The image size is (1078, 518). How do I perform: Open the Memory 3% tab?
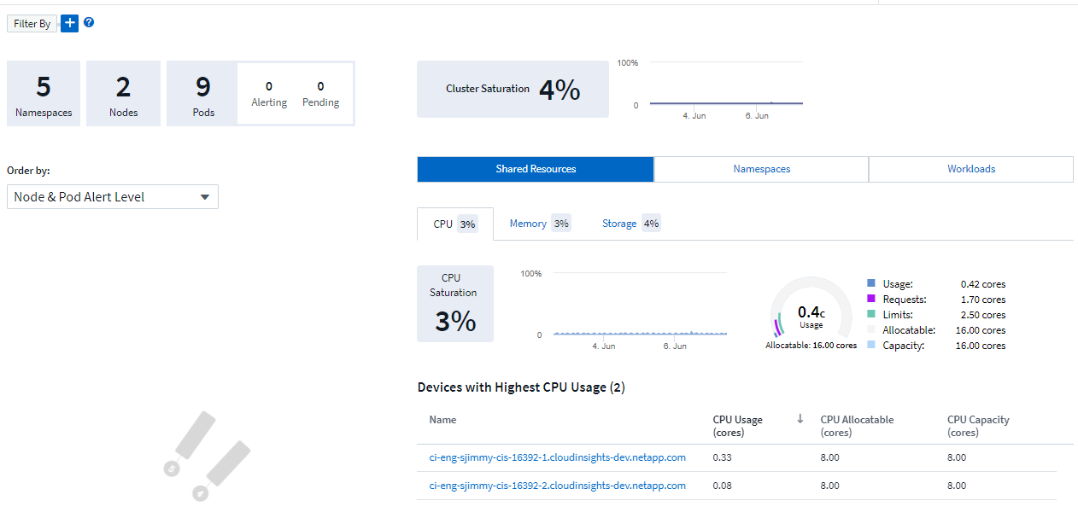(x=539, y=224)
